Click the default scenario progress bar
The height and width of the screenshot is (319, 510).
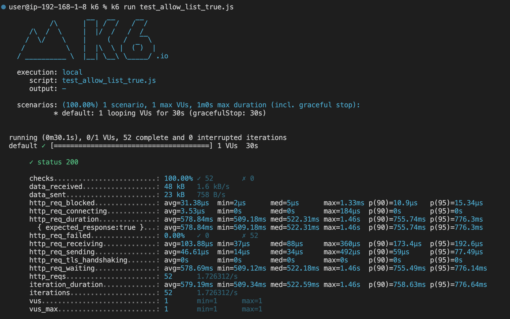131,146
